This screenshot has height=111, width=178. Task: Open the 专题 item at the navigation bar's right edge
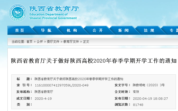[173, 30]
